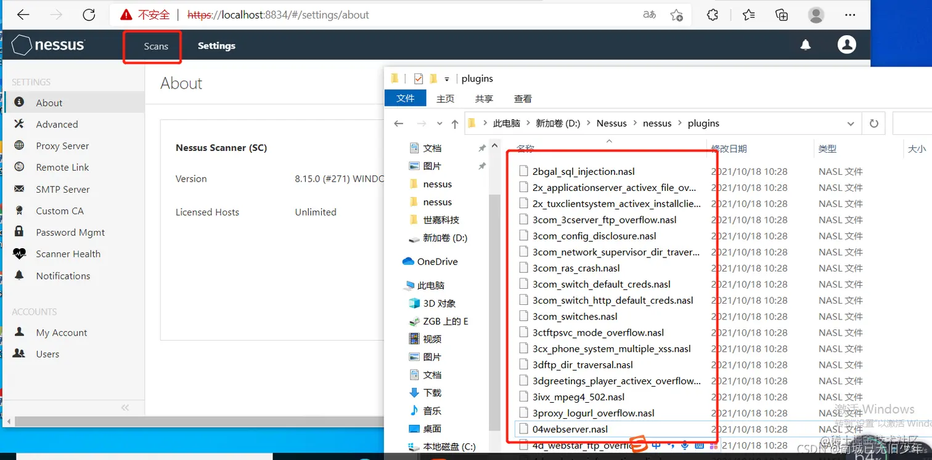Click Explorer back arrow
Image resolution: width=932 pixels, height=460 pixels.
(399, 124)
